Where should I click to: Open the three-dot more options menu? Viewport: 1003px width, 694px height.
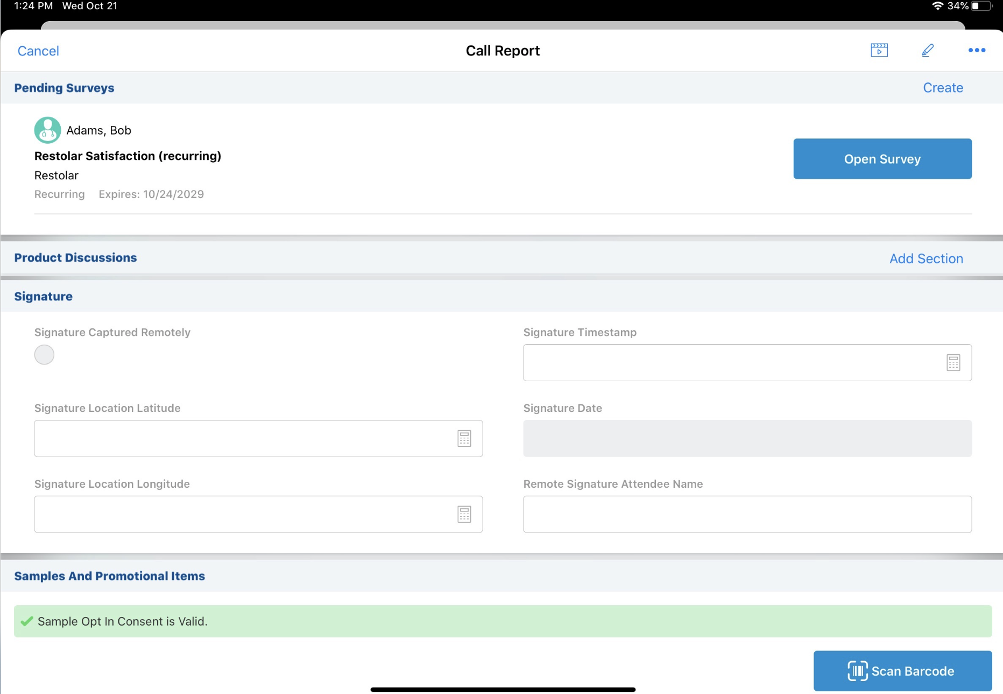point(977,50)
